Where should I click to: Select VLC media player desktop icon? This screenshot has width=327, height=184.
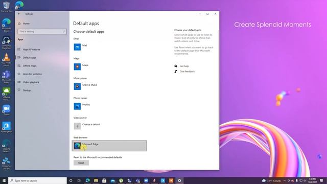pos(6,60)
